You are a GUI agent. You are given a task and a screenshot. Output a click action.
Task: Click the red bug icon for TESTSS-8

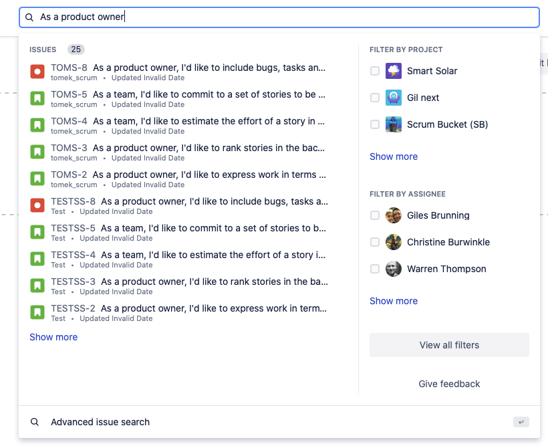click(37, 206)
